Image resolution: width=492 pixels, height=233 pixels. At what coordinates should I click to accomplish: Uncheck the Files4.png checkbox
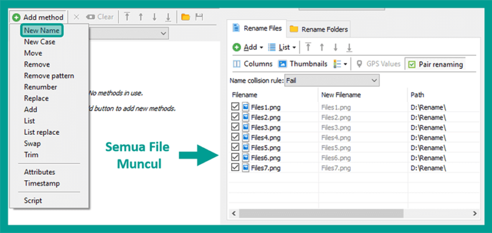coord(235,137)
